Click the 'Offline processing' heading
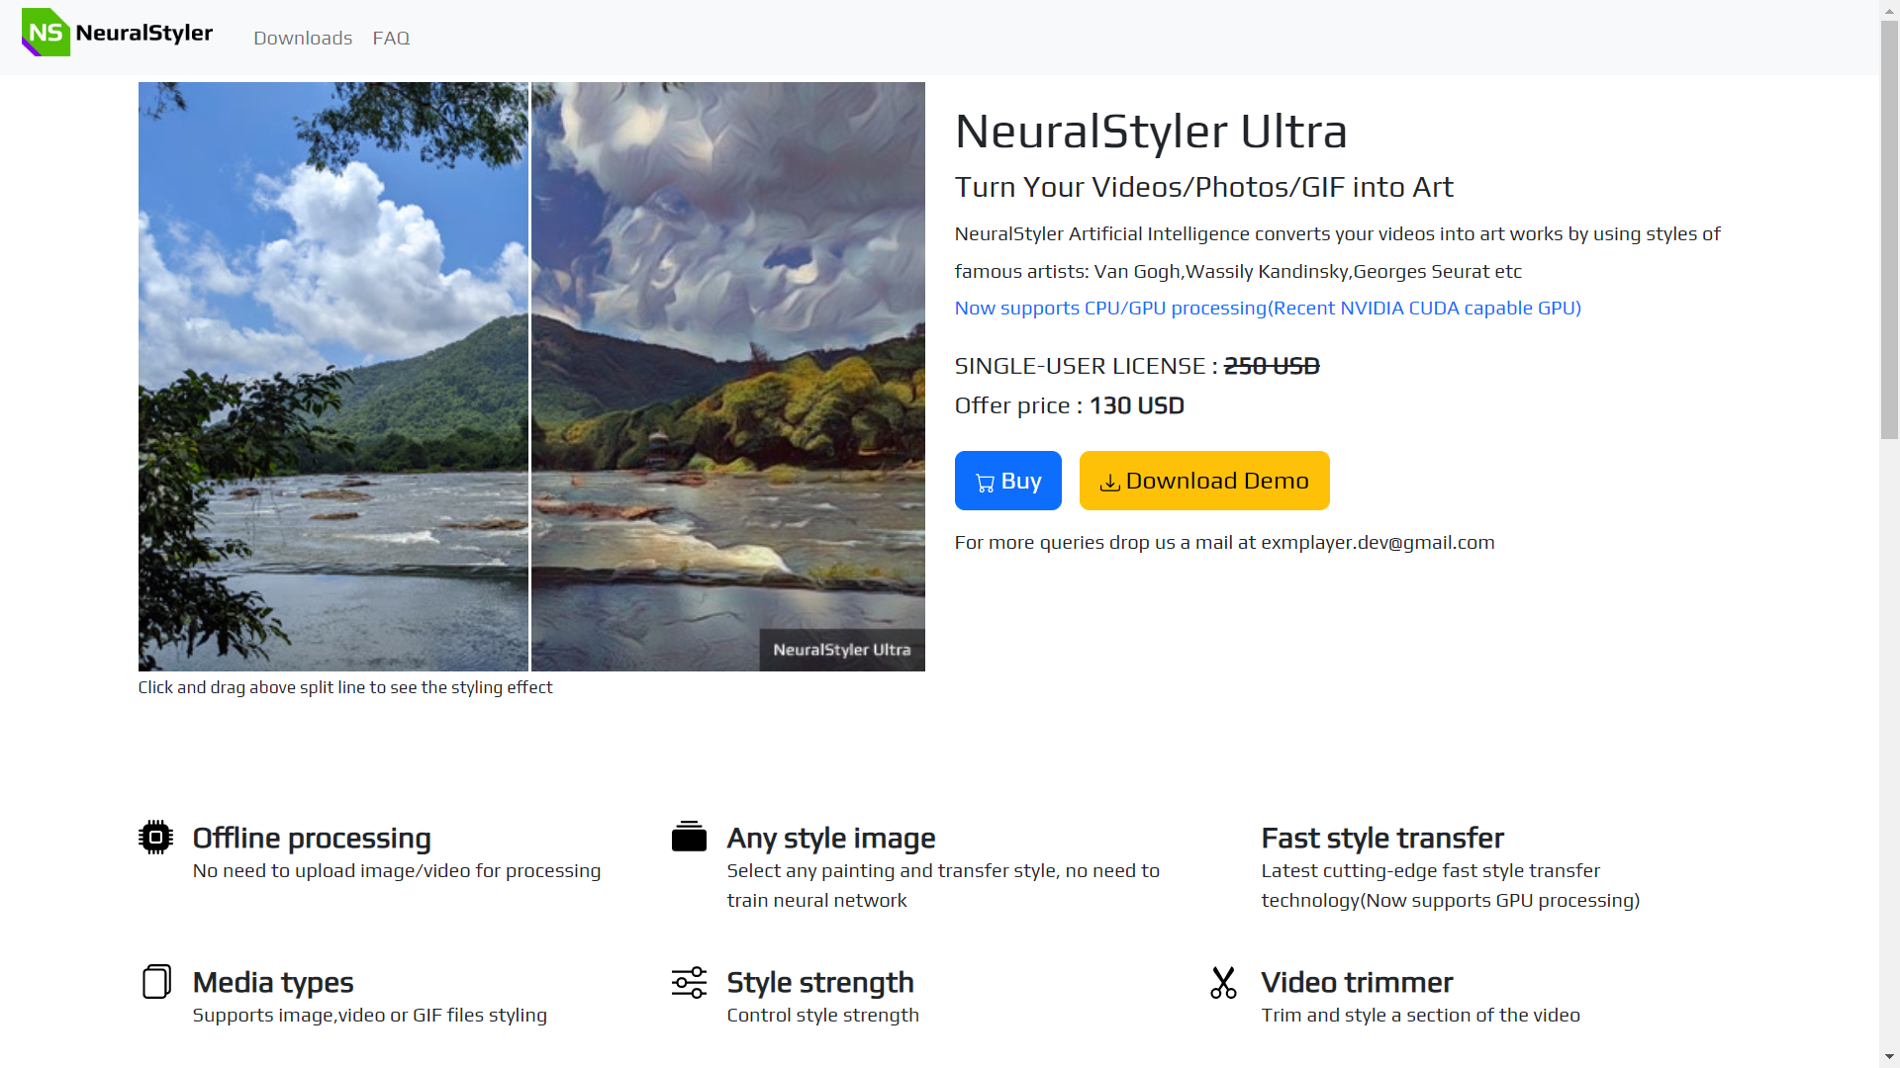Image resolution: width=1900 pixels, height=1068 pixels. click(x=312, y=838)
